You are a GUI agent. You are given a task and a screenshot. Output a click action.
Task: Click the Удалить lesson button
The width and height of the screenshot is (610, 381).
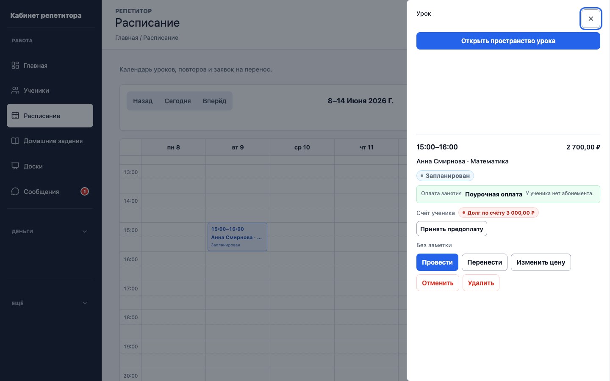(481, 283)
